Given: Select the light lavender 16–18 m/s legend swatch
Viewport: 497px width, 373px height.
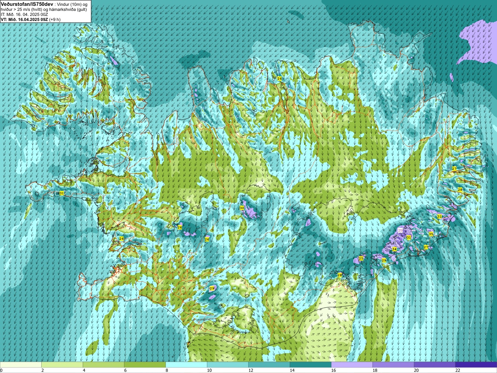Looking at the screenshot, I should tap(352, 365).
